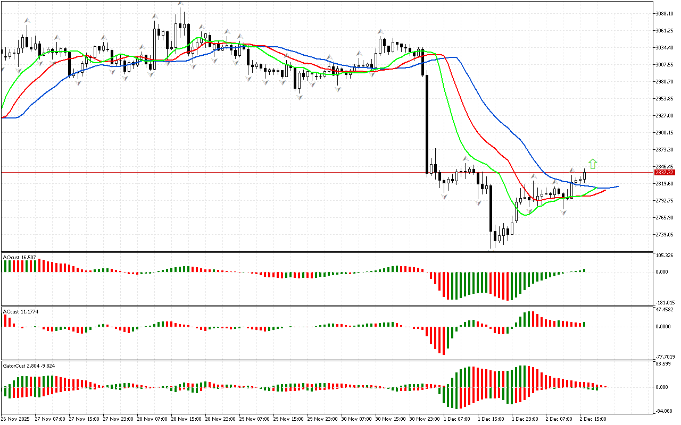Viewport: 681px width, 425px height.
Task: Click the fractal arrow above the highest candle
Action: [x=181, y=3]
